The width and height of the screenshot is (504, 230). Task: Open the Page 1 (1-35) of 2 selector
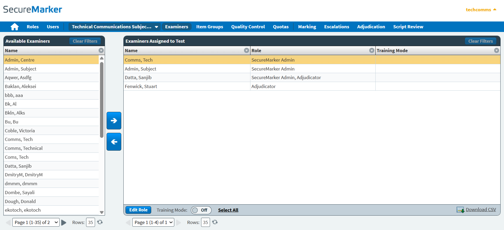tap(36, 222)
